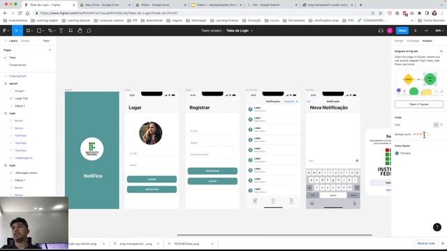
Task: Expand the Frame tool options arrow
Action: click(32, 31)
